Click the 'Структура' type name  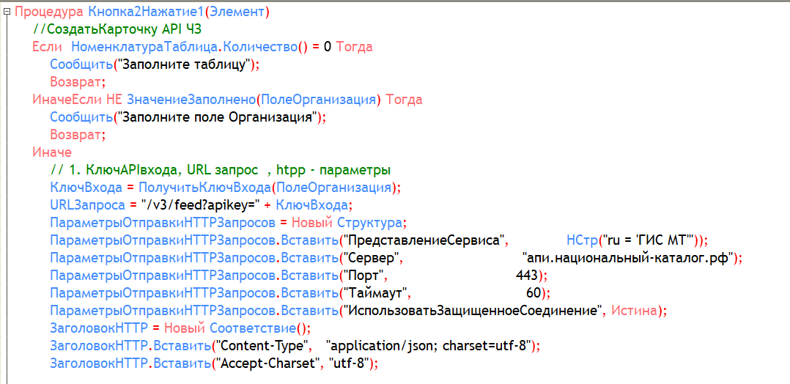tap(369, 223)
